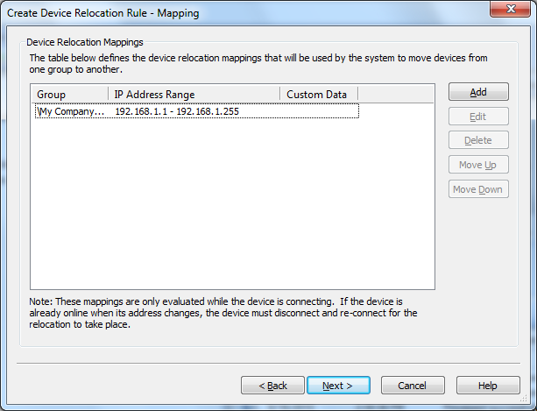The image size is (537, 411).
Task: Sort by IP Address Range column header
Action: coord(194,94)
